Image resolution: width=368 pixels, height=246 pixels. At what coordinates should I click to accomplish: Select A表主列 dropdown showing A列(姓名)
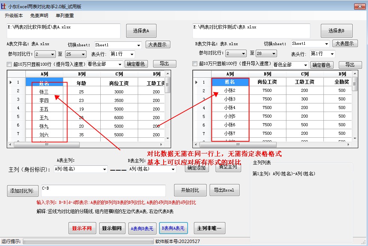click(81, 169)
